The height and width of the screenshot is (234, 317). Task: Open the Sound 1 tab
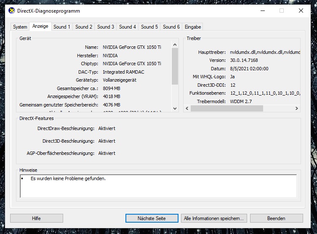(x=61, y=27)
